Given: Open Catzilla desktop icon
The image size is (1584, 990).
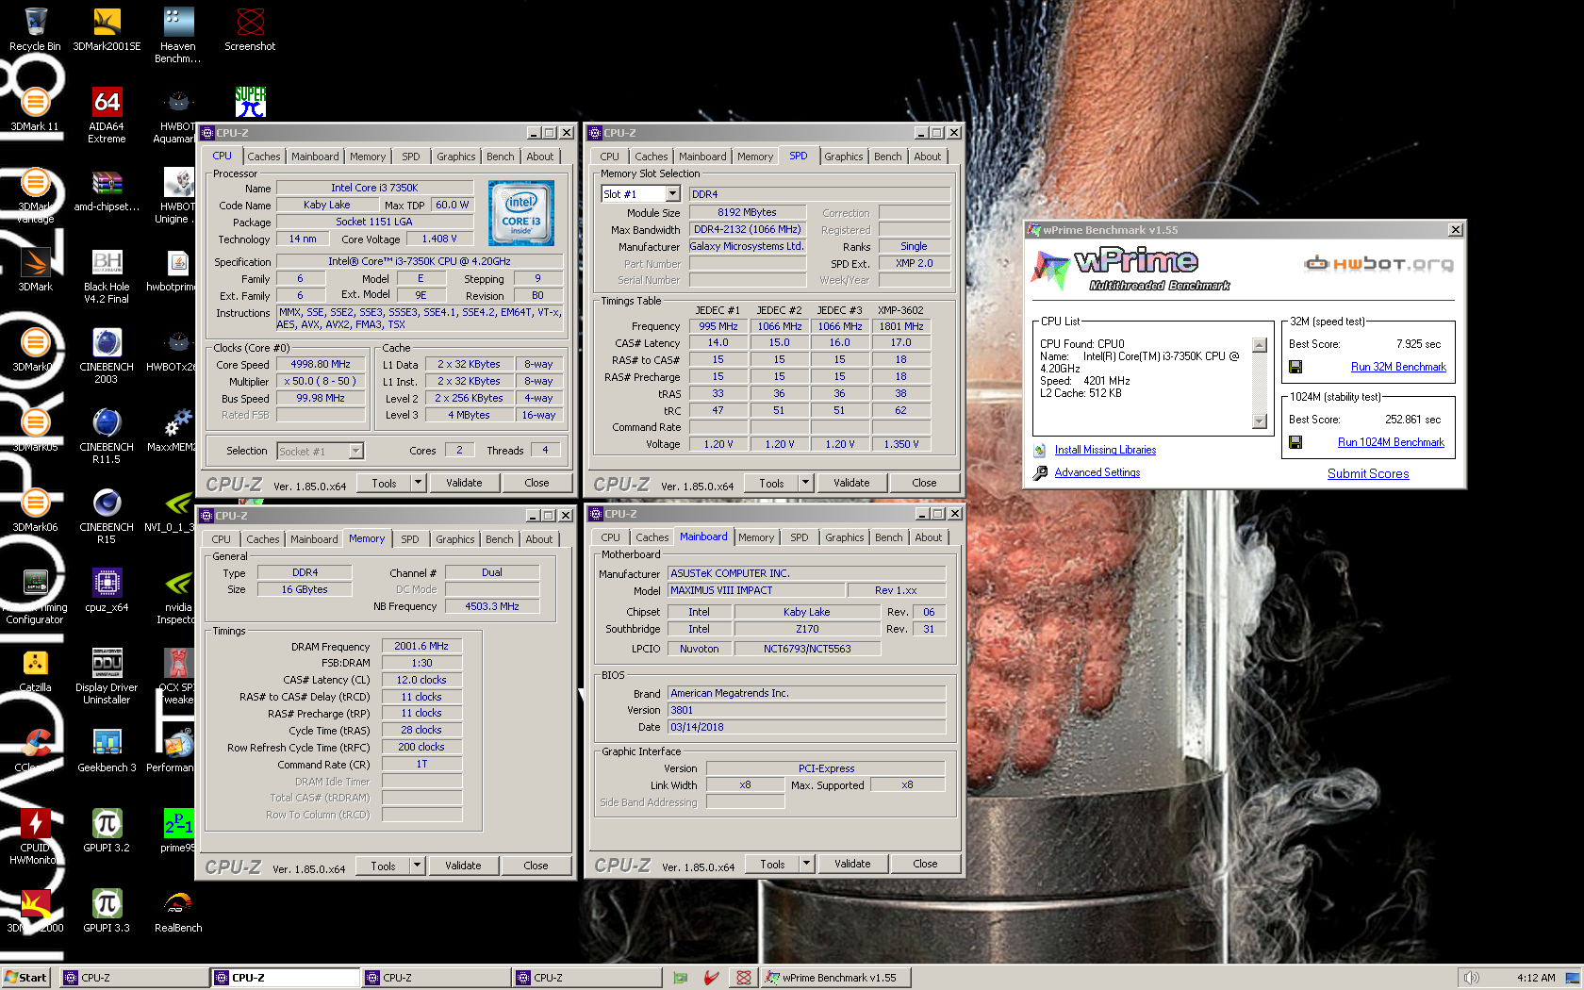Looking at the screenshot, I should (35, 670).
